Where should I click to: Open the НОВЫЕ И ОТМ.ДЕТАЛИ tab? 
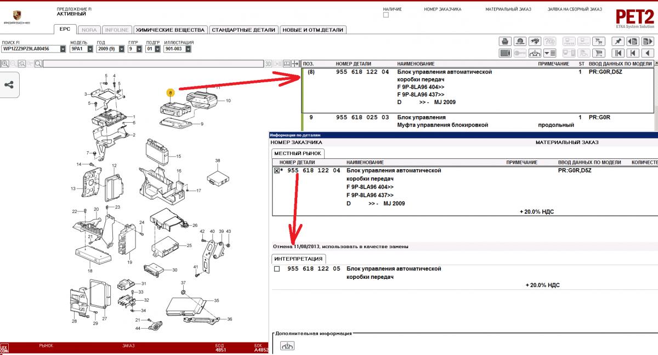coord(313,30)
